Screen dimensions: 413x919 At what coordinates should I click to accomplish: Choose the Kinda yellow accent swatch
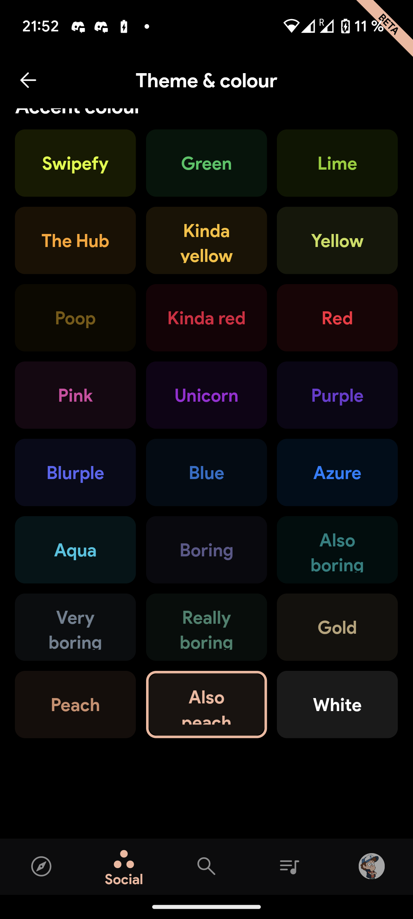(x=206, y=240)
